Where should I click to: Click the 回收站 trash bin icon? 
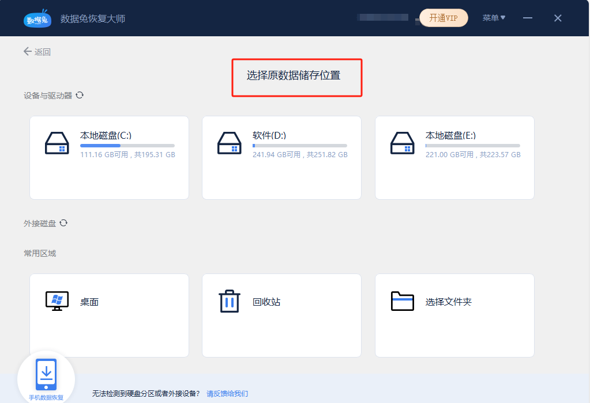coord(230,301)
